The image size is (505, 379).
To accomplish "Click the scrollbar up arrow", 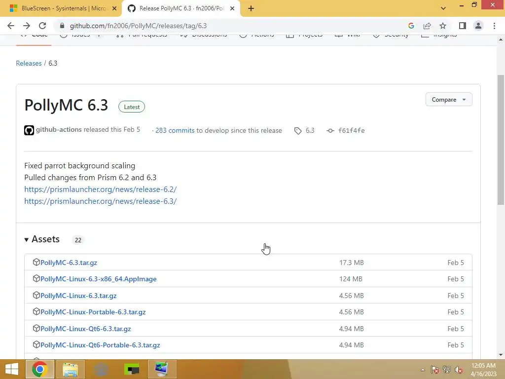I will click(x=501, y=39).
